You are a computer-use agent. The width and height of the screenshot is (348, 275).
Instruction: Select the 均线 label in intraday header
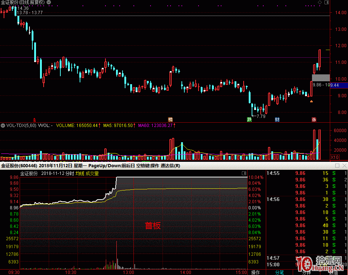click(x=80, y=173)
